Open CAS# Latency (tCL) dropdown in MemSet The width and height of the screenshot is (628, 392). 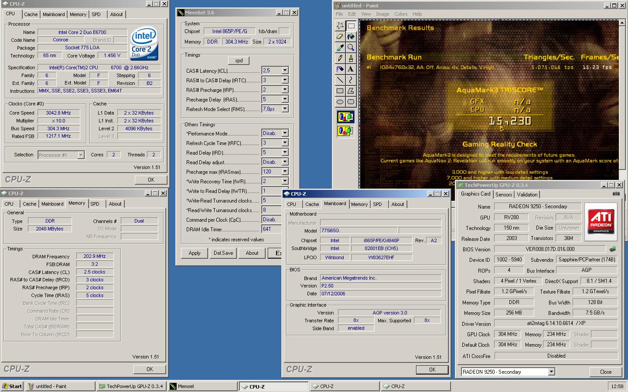285,71
